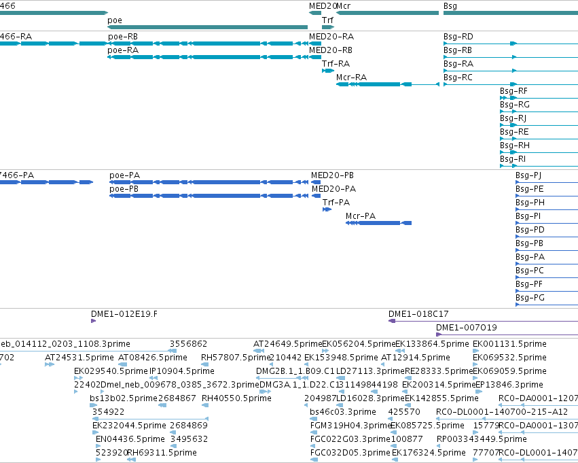The width and height of the screenshot is (578, 463).
Task: Click the DME1-018C17 feature label
Action: click(418, 314)
